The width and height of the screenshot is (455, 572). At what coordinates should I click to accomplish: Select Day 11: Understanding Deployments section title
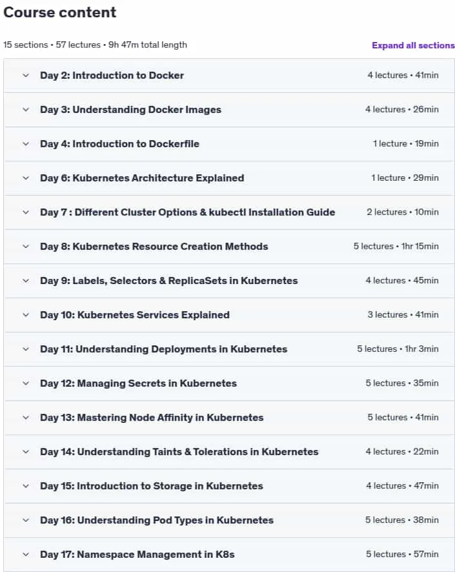164,349
